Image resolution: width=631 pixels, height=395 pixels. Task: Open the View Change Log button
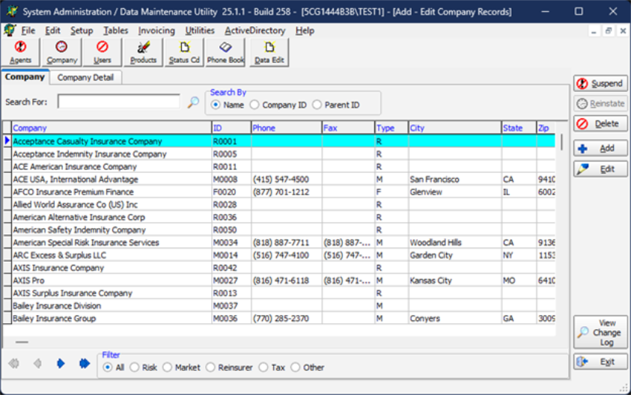click(600, 332)
